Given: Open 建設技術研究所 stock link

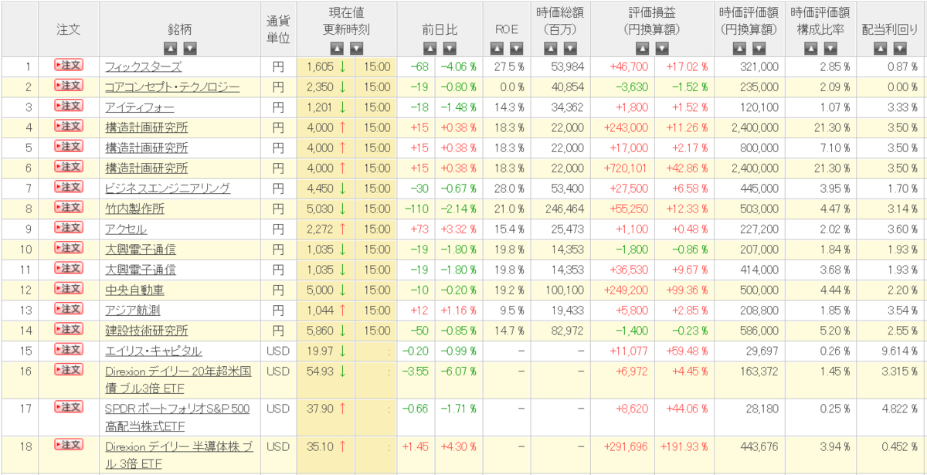Looking at the screenshot, I should click(x=147, y=330).
